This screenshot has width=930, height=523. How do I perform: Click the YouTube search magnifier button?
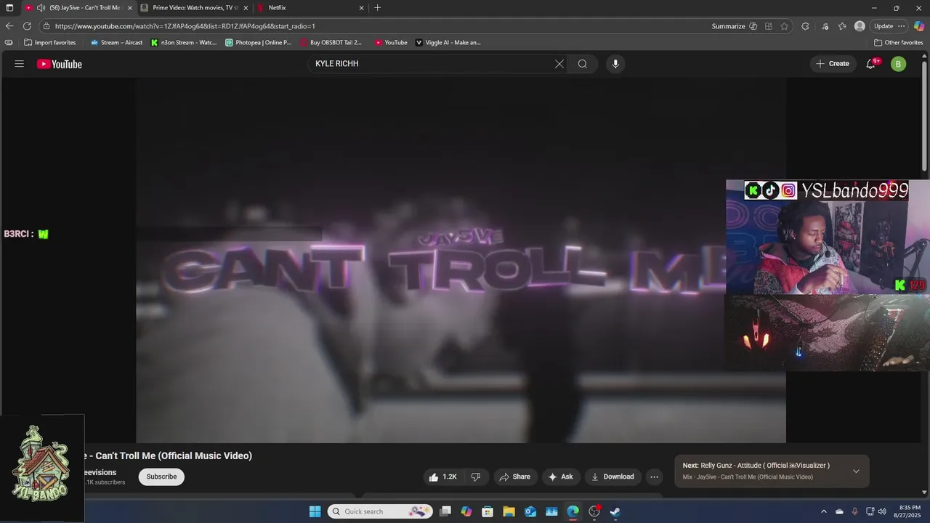click(582, 64)
